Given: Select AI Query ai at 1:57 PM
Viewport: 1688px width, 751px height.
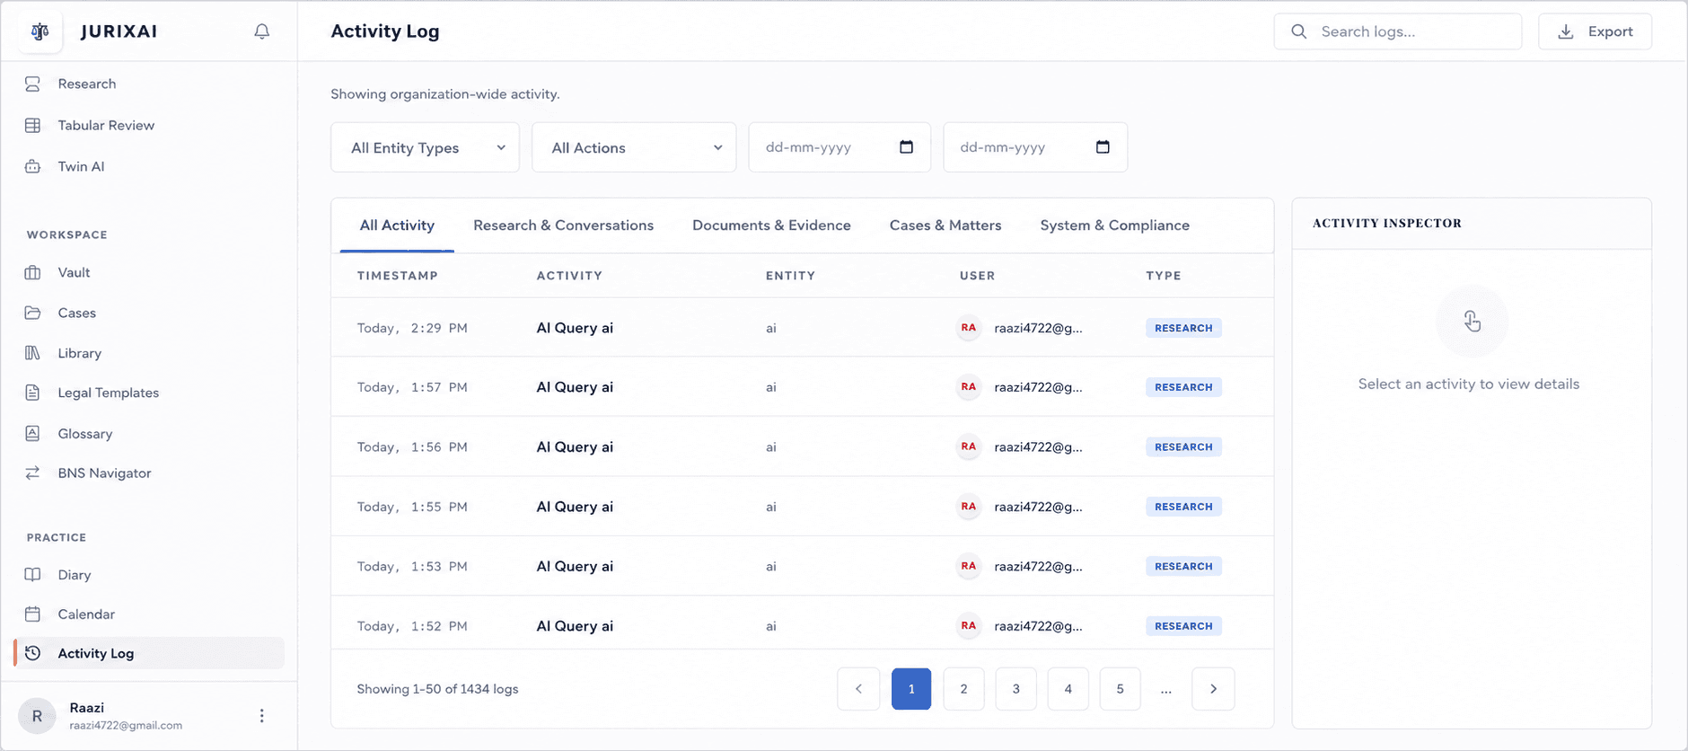Looking at the screenshot, I should tap(575, 387).
